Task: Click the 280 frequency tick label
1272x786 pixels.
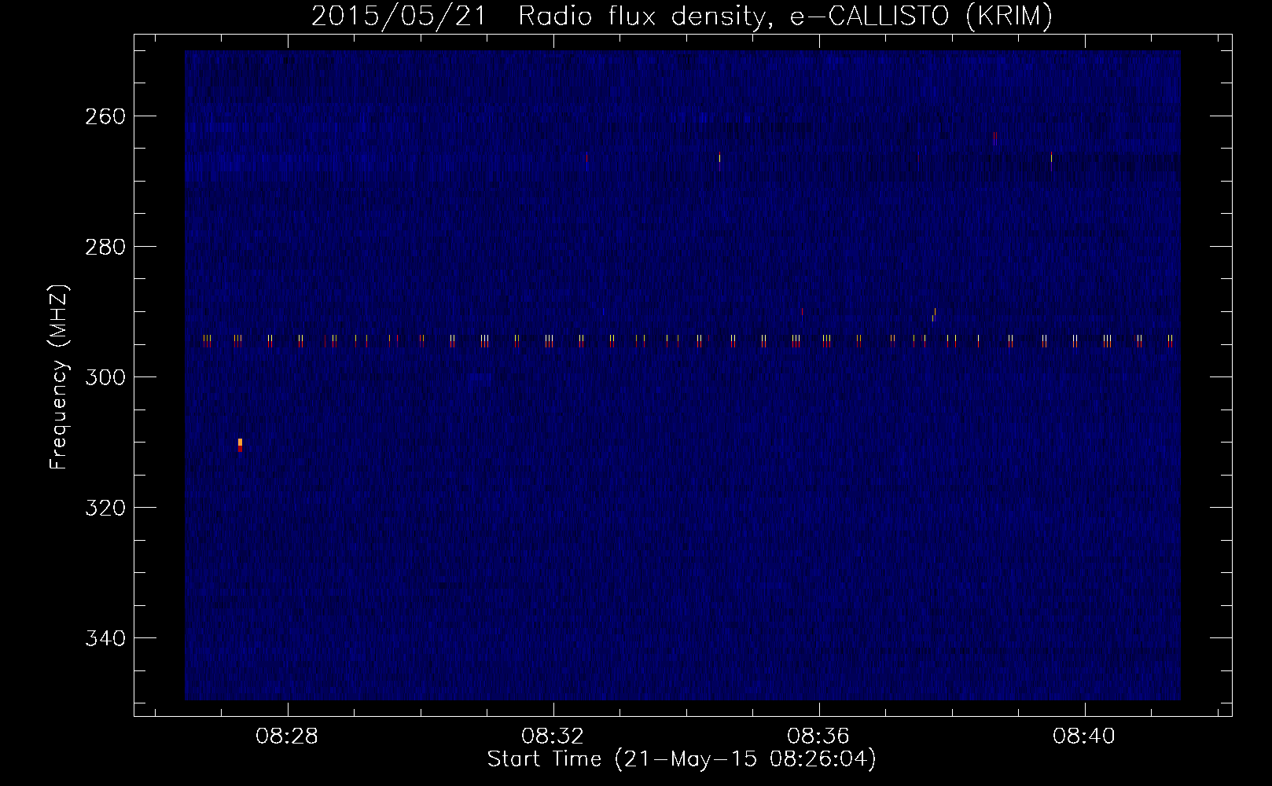Action: tap(105, 247)
